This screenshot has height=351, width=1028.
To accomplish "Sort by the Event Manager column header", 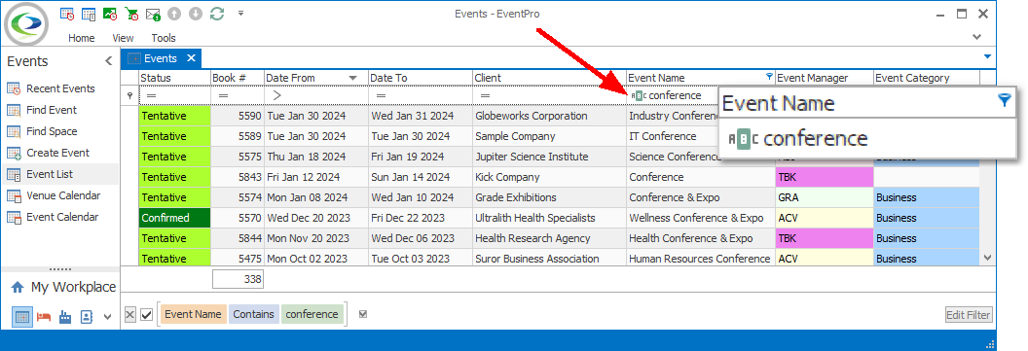I will click(824, 78).
